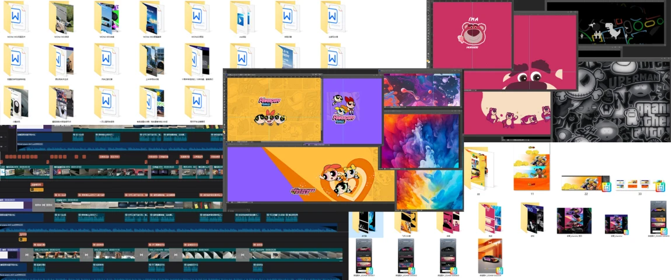Open folder previewing blue and green car posters
Image resolution: width=671 pixels, height=280 pixels.
(x=107, y=18)
